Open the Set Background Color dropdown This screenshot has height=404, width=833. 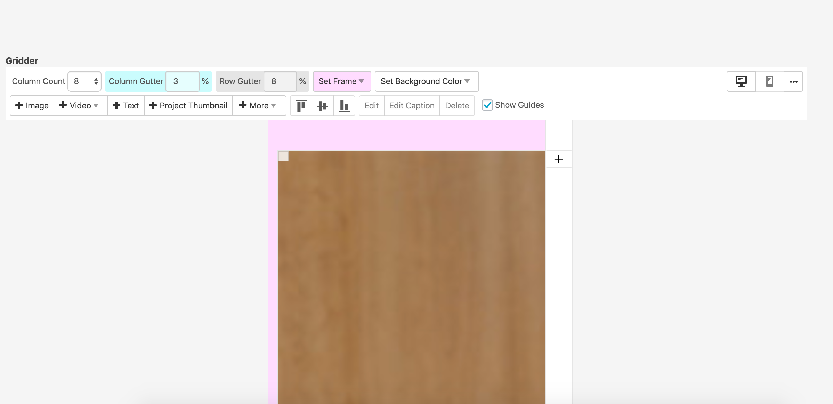[426, 81]
